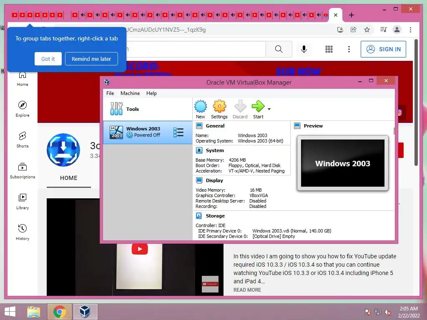The width and height of the screenshot is (427, 320).
Task: Open Chrome media controls icon
Action: point(383,30)
